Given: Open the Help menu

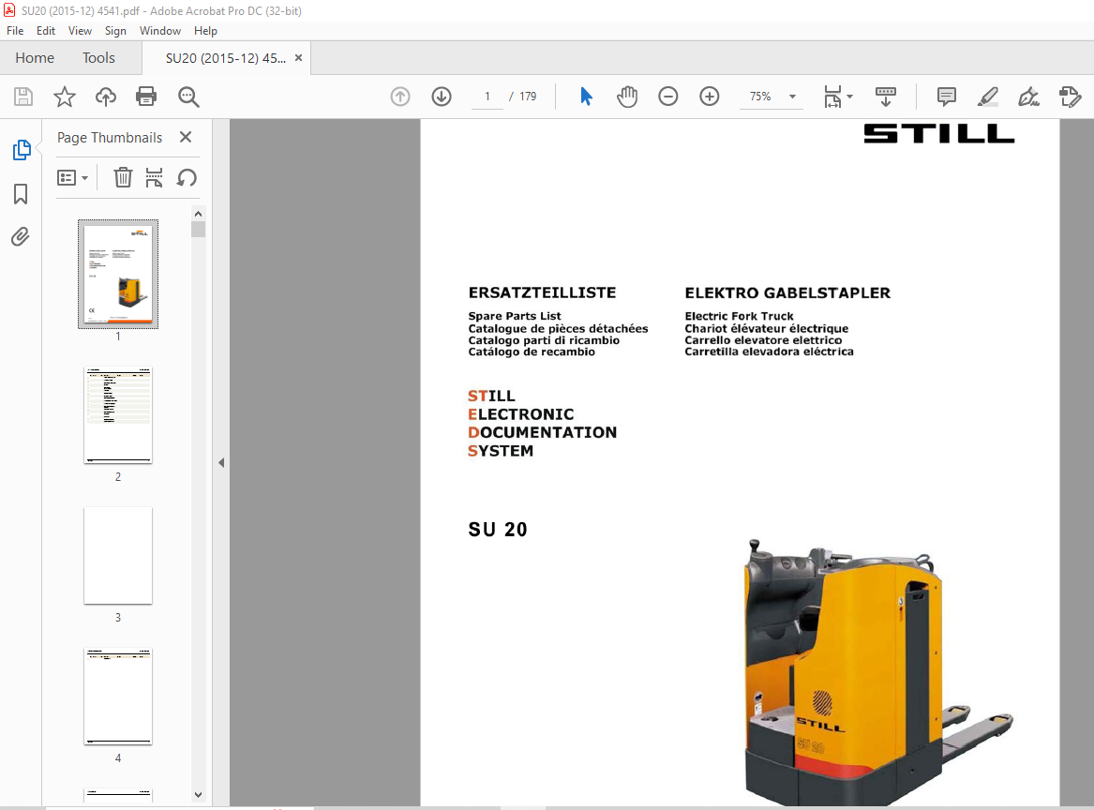Looking at the screenshot, I should pyautogui.click(x=206, y=31).
